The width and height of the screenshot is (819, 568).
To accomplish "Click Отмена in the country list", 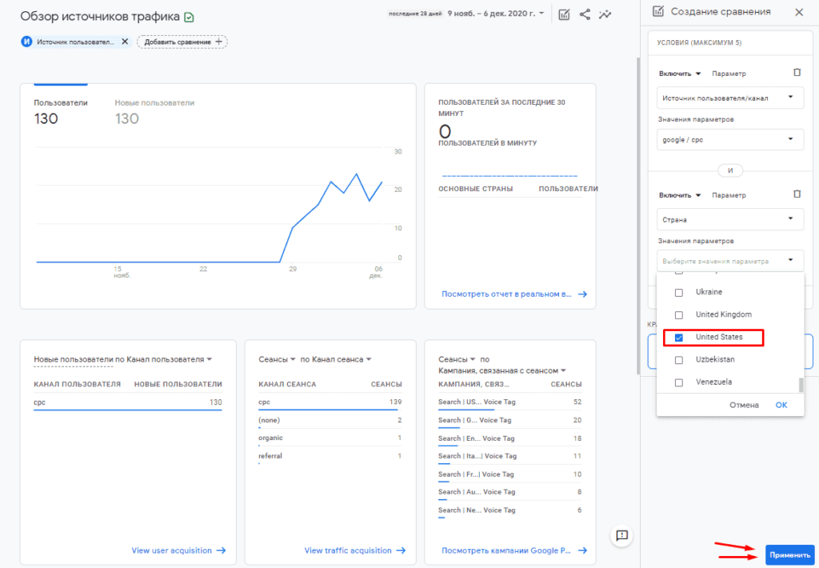I will tap(744, 405).
